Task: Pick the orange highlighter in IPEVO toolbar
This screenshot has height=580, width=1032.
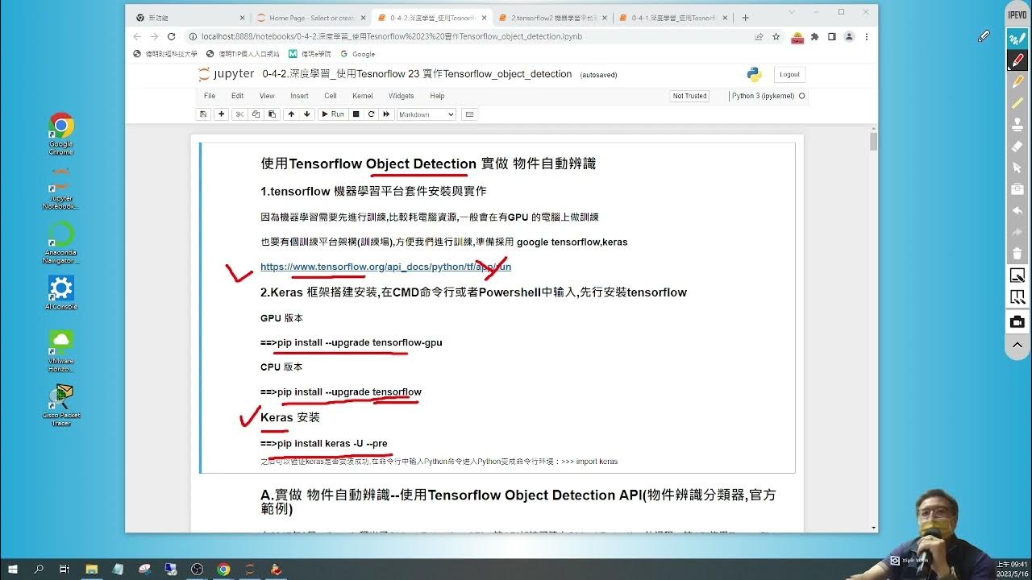Action: [1017, 82]
